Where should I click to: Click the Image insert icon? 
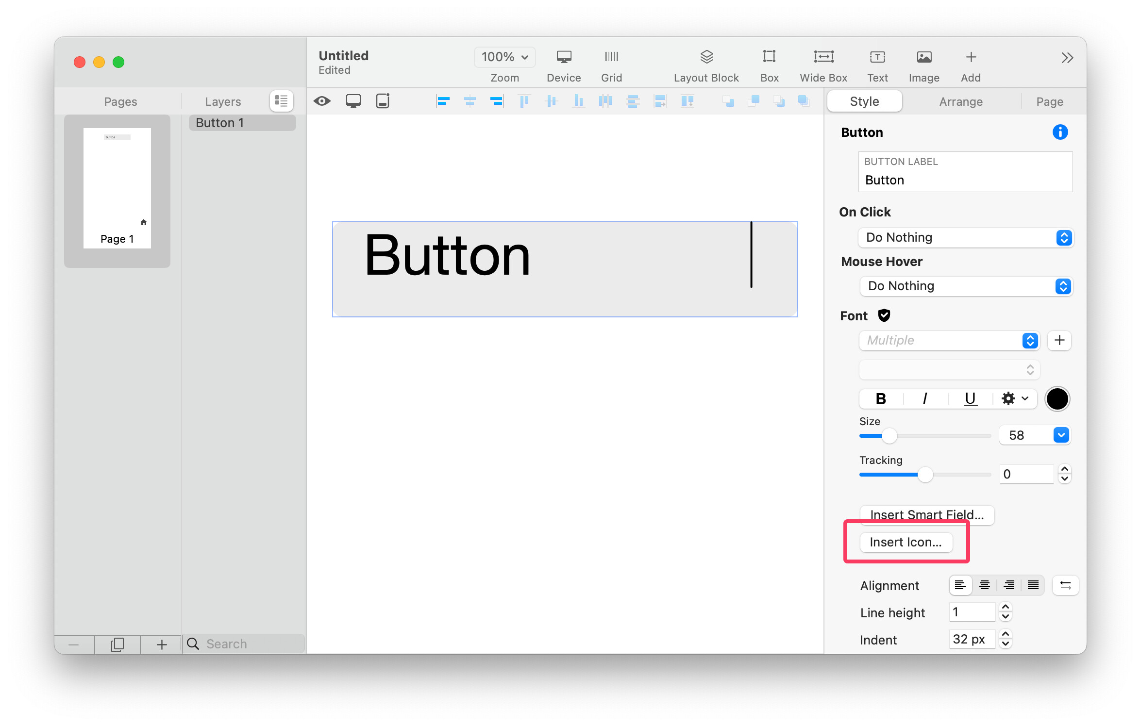tap(923, 58)
